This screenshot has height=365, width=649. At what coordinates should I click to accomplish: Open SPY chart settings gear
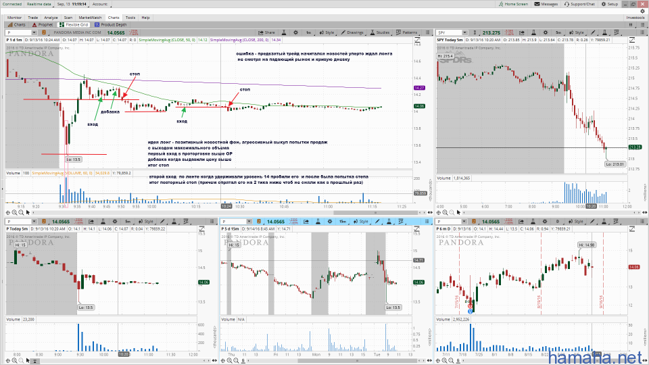(x=546, y=32)
